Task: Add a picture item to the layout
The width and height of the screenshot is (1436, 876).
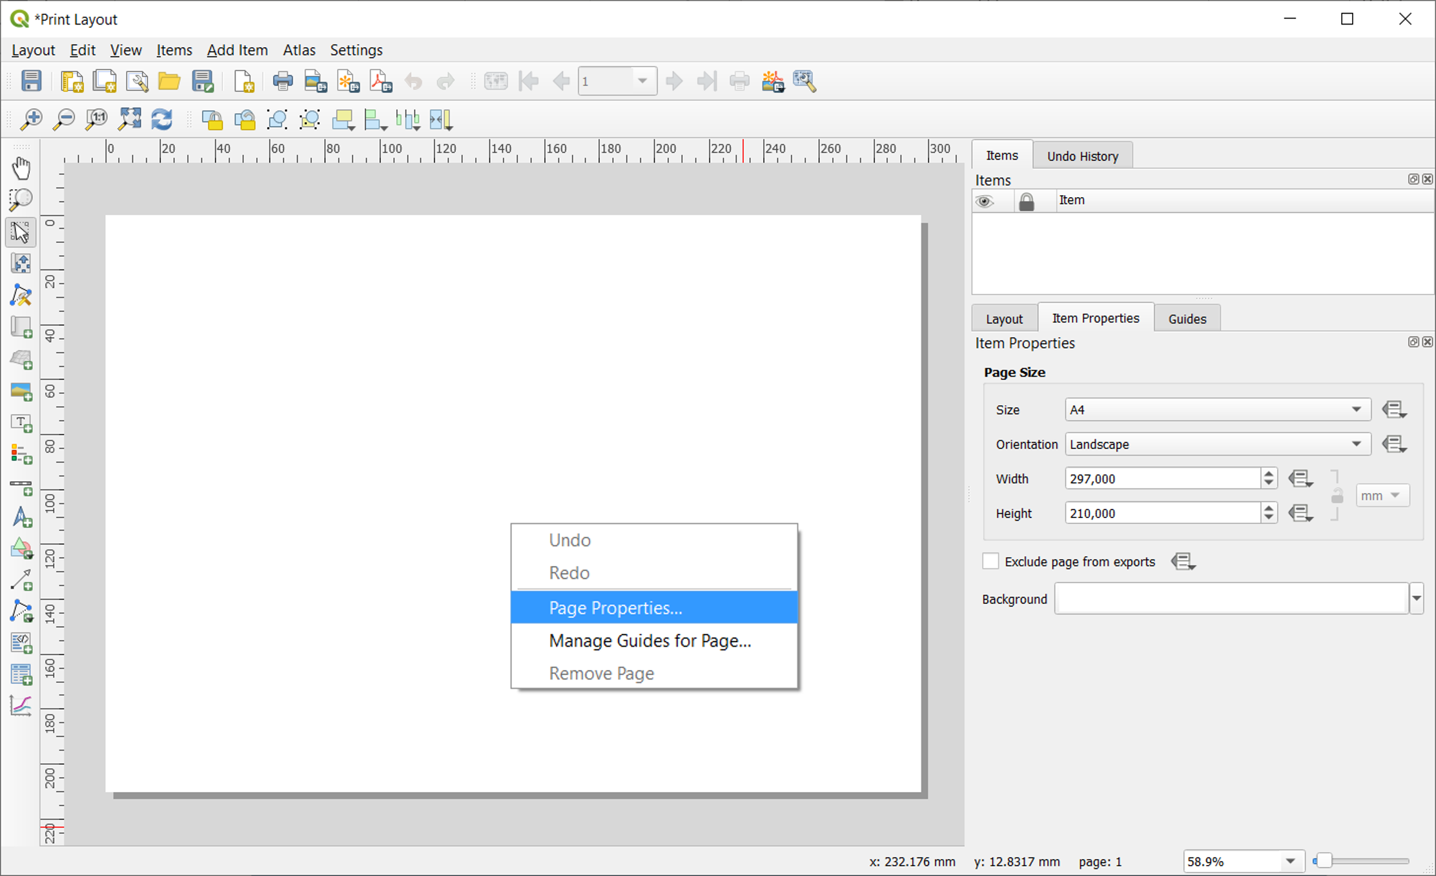Action: (21, 391)
